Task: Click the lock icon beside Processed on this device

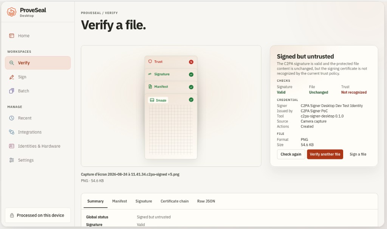Action: (12, 215)
